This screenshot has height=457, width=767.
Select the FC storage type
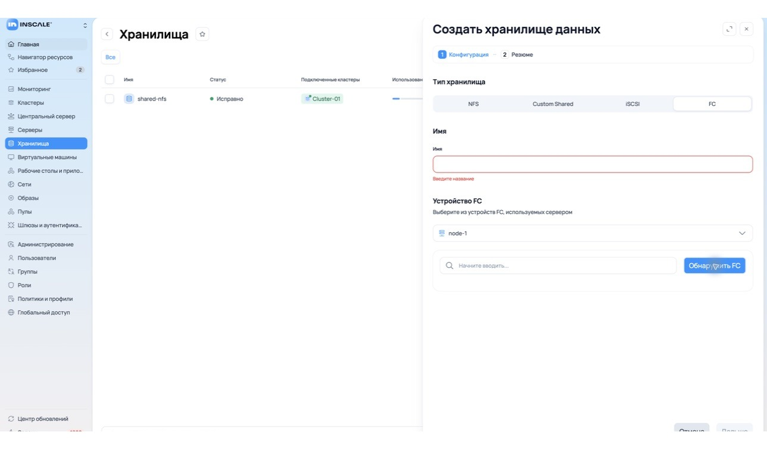pos(712,104)
